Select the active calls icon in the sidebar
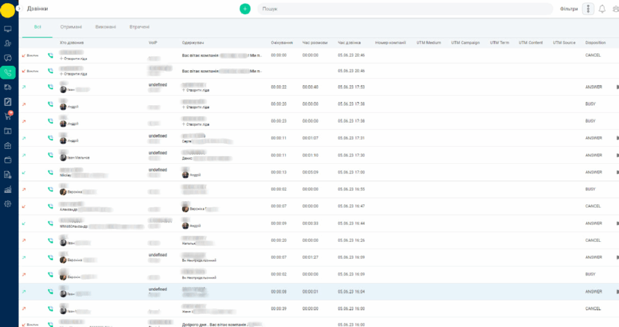The image size is (619, 327). coord(8,73)
